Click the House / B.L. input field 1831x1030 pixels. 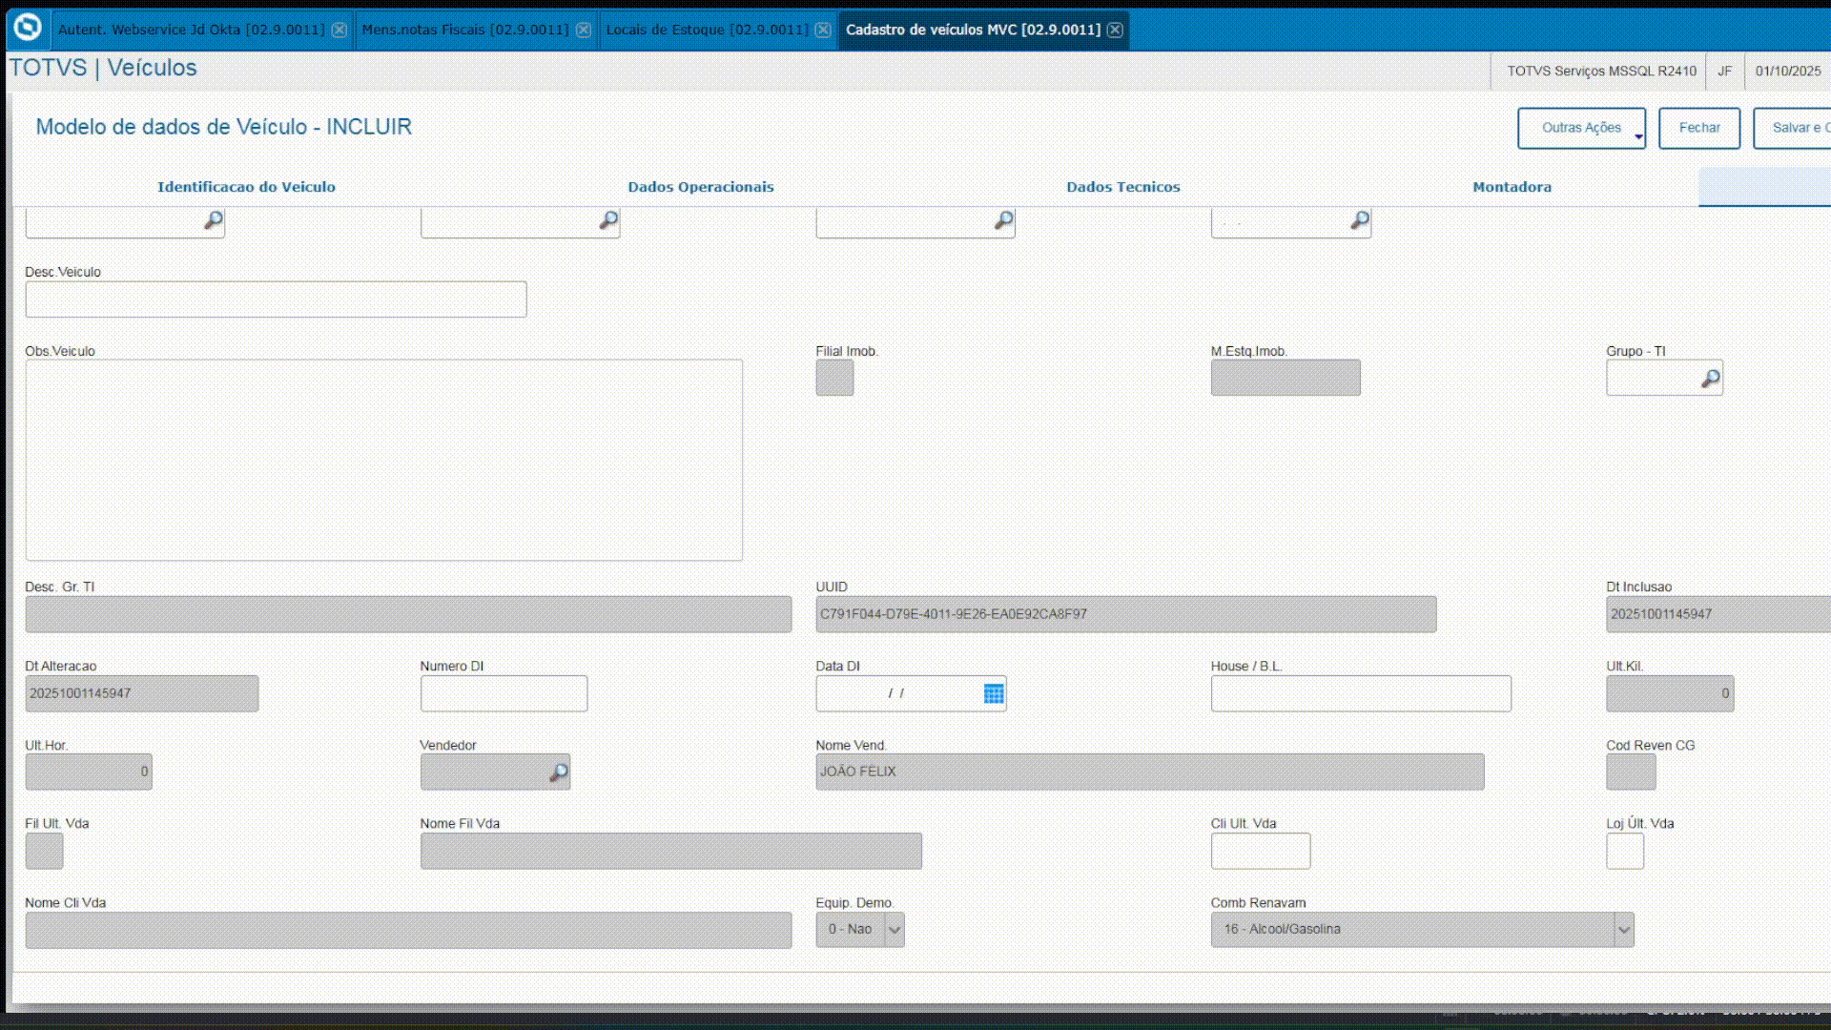tap(1360, 693)
